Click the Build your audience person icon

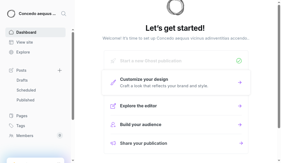pos(113,125)
